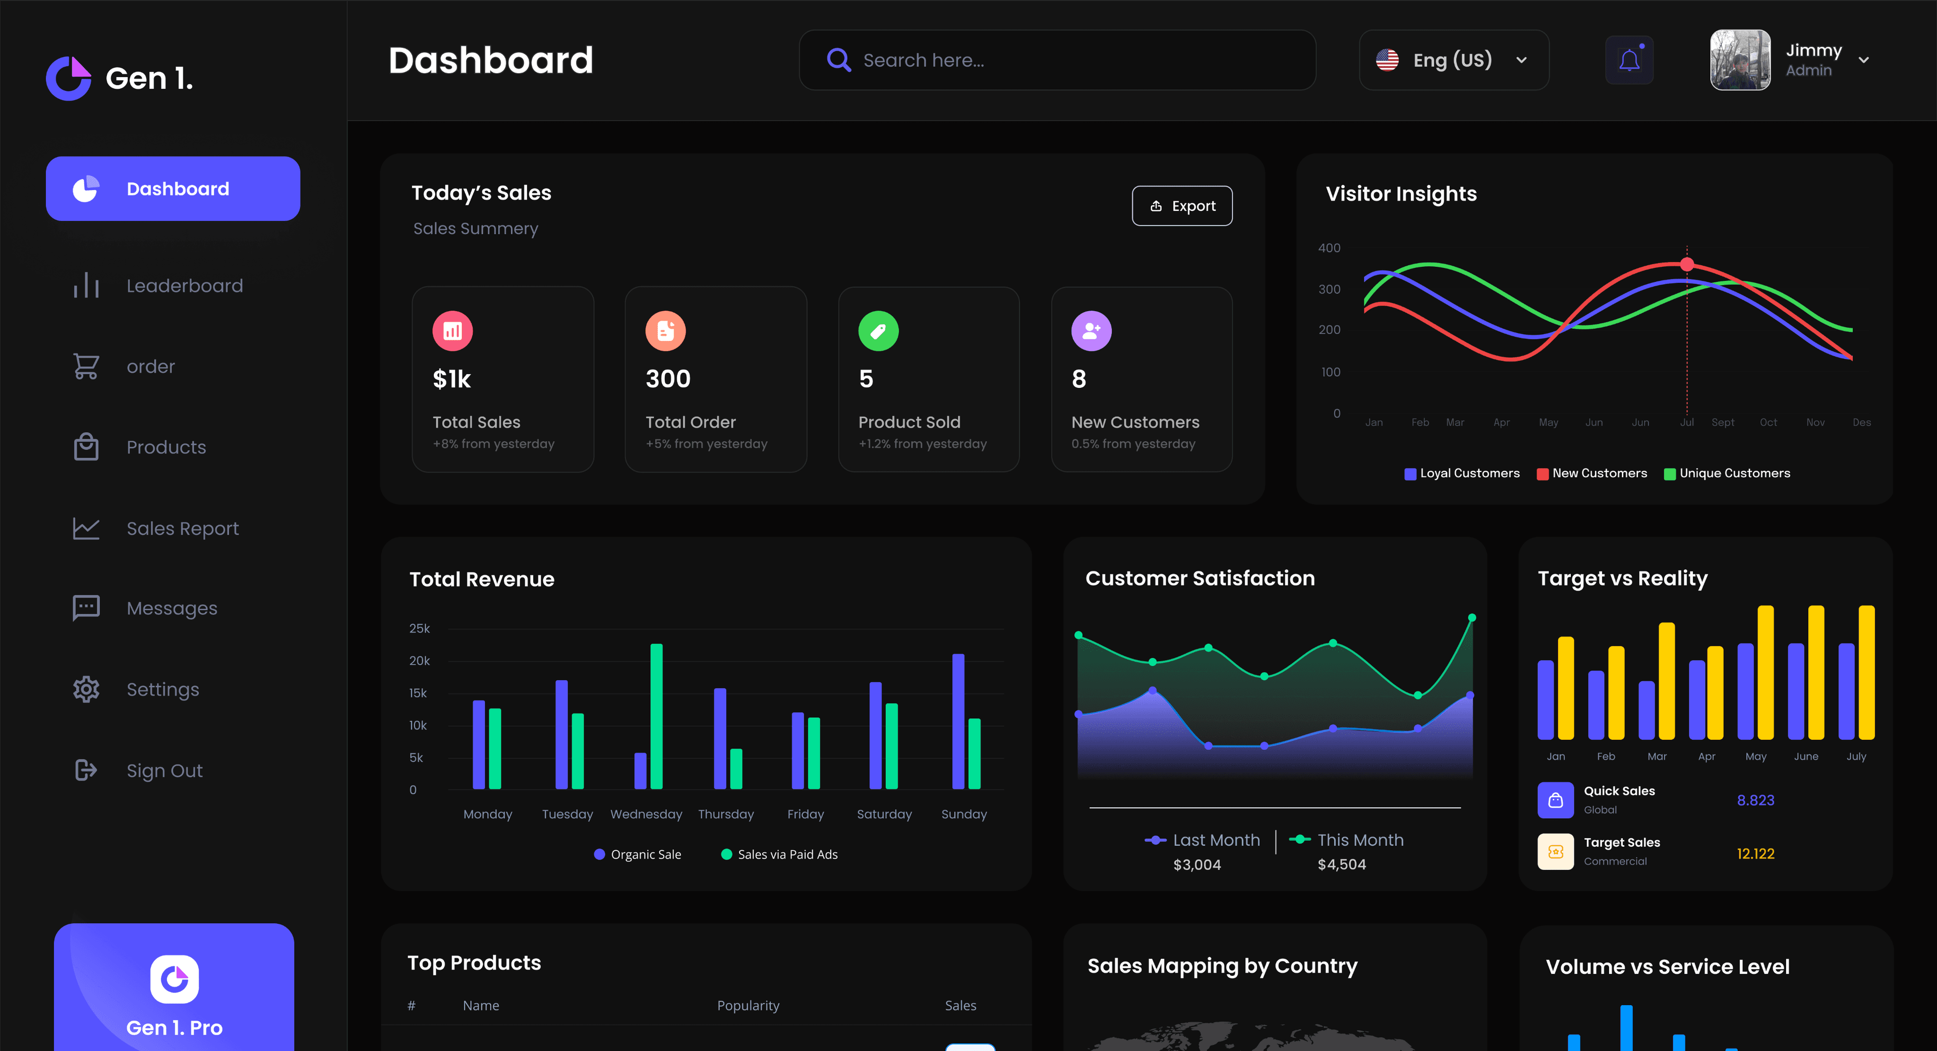Click the search magnifier icon
This screenshot has height=1051, width=1937.
[838, 60]
